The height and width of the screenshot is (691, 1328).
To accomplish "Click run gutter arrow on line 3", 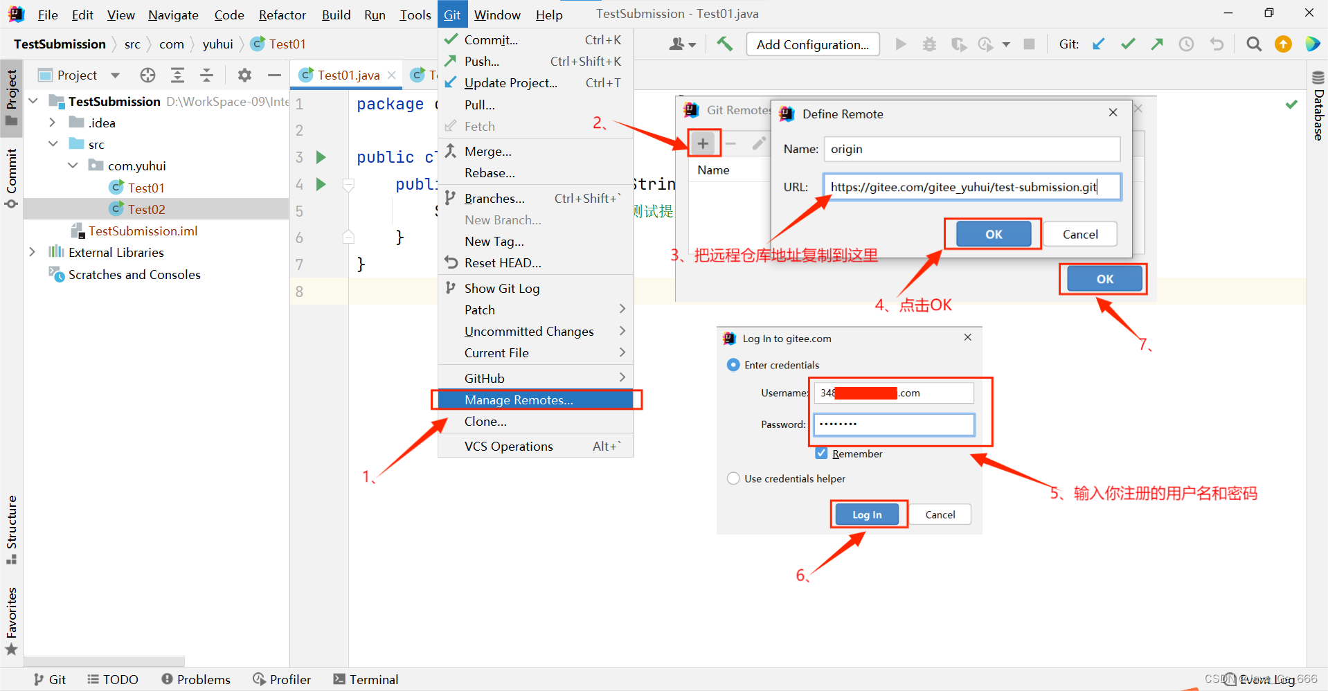I will [x=321, y=157].
